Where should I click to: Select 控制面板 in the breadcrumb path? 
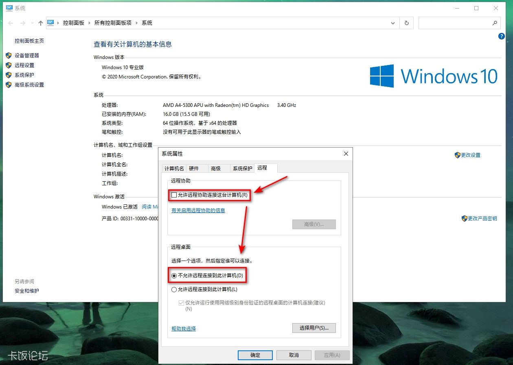point(73,23)
